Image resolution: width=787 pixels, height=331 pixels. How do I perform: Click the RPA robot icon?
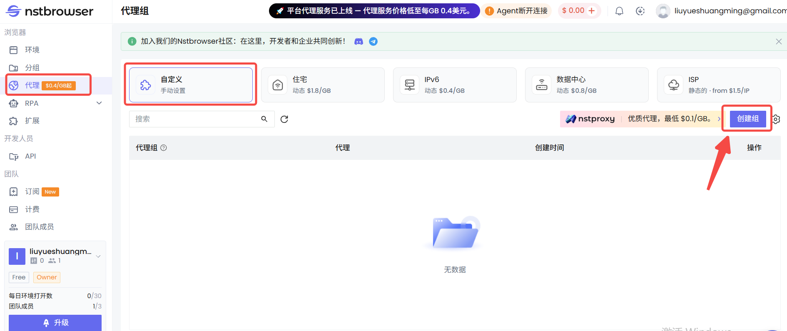[14, 103]
